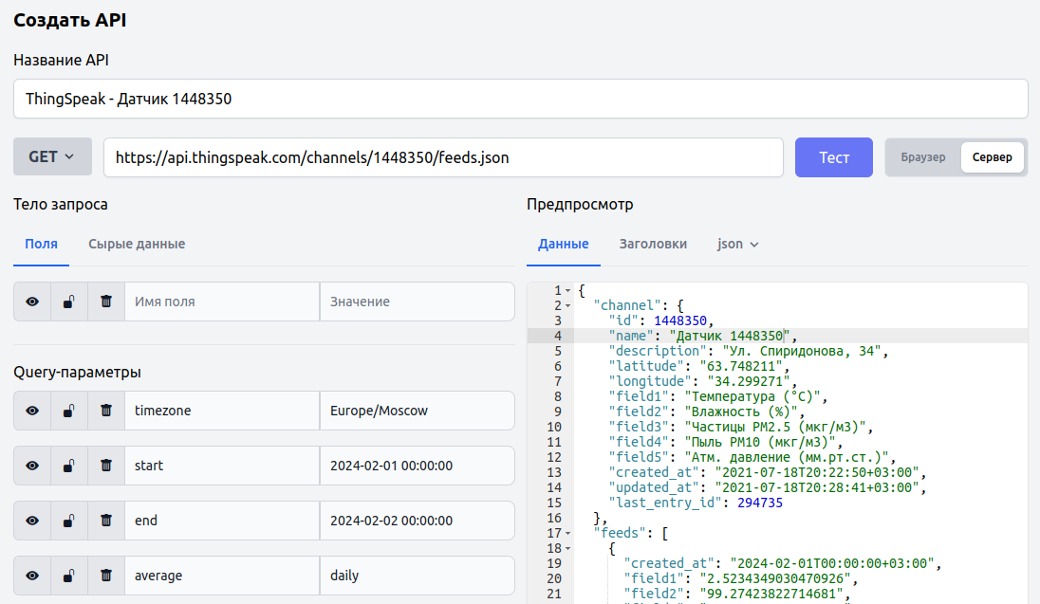Focus the Название API name field
This screenshot has width=1040, height=604.
520,99
